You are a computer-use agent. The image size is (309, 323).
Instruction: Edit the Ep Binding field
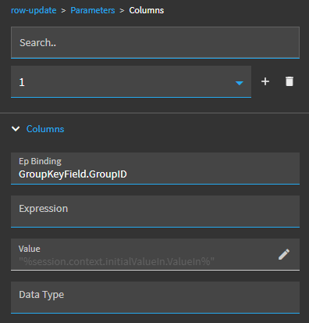[155, 168]
